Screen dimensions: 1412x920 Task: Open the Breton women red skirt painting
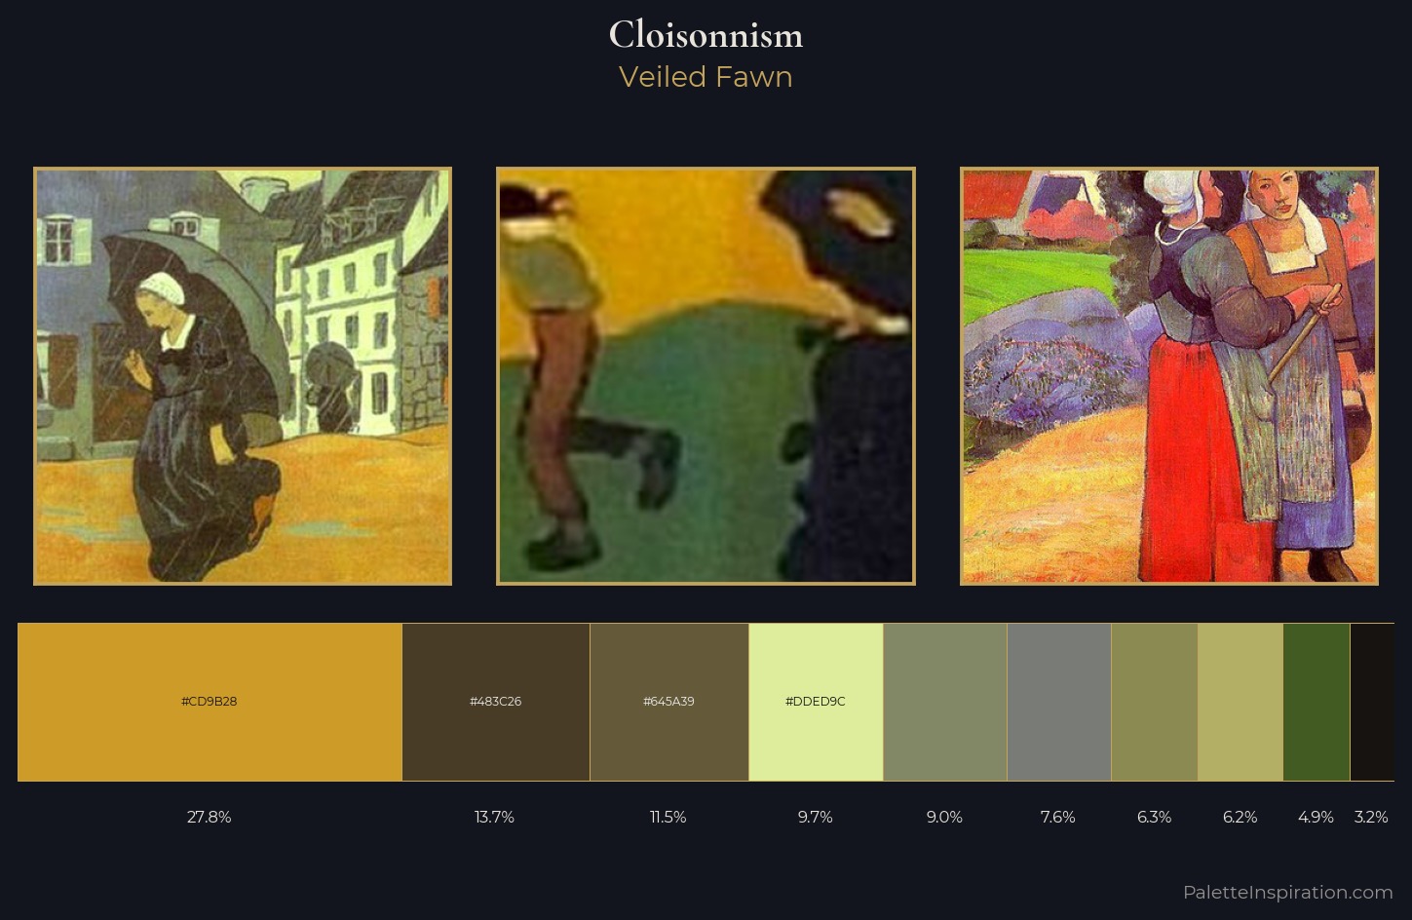click(x=1169, y=376)
